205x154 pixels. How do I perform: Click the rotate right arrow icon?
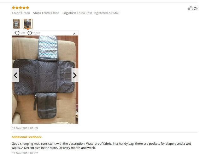point(30,33)
